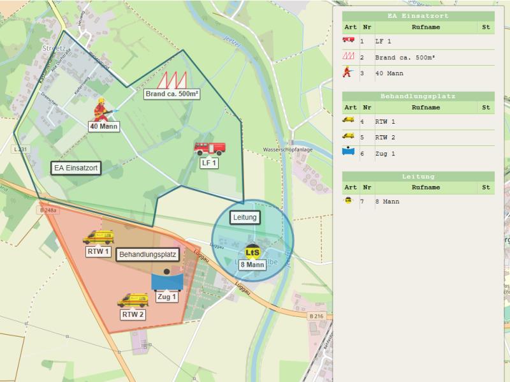Image resolution: width=510 pixels, height=382 pixels.
Task: Click the yellow LtS command marker on map
Action: click(x=253, y=252)
